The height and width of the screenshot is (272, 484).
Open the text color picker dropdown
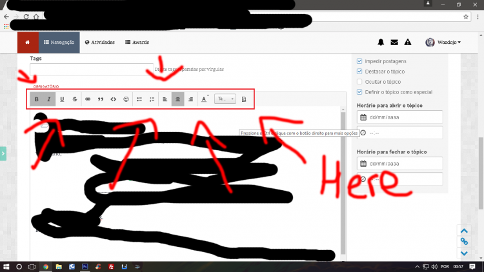tap(205, 99)
